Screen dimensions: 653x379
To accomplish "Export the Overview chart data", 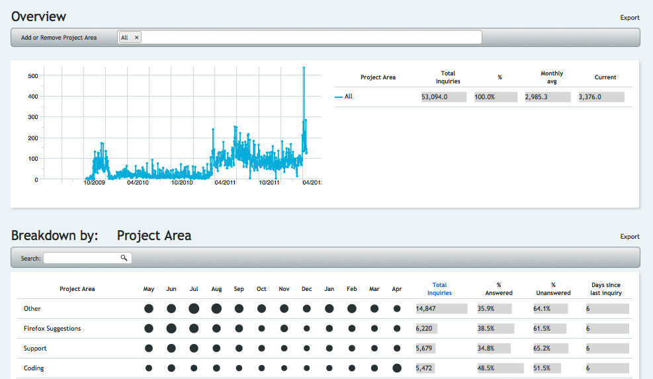I will (x=629, y=18).
